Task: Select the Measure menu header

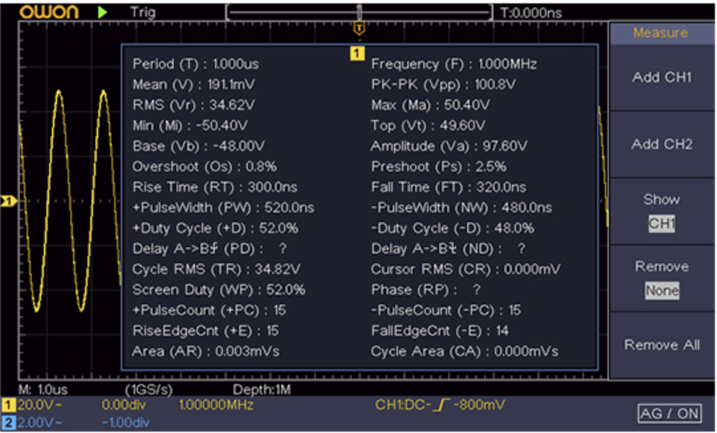Action: click(x=661, y=33)
